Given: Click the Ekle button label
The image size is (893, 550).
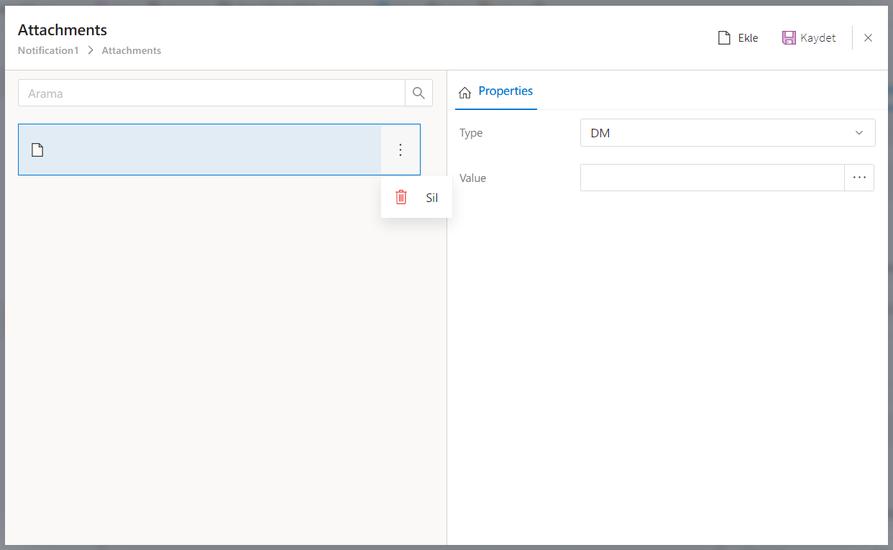Looking at the screenshot, I should 748,38.
